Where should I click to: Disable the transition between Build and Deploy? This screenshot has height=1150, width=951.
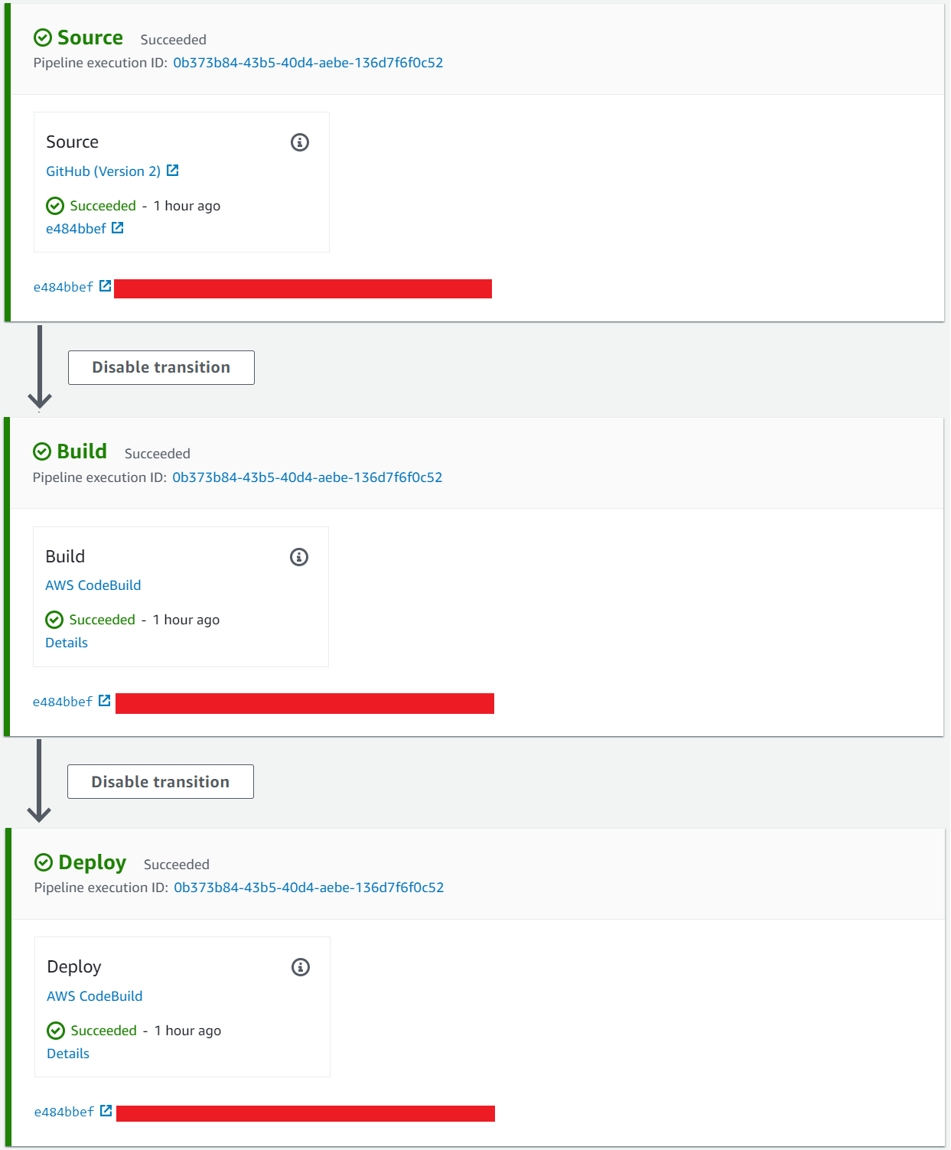tap(160, 781)
